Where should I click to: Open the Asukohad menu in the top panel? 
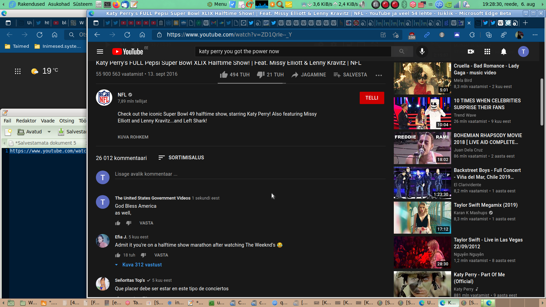[59, 4]
